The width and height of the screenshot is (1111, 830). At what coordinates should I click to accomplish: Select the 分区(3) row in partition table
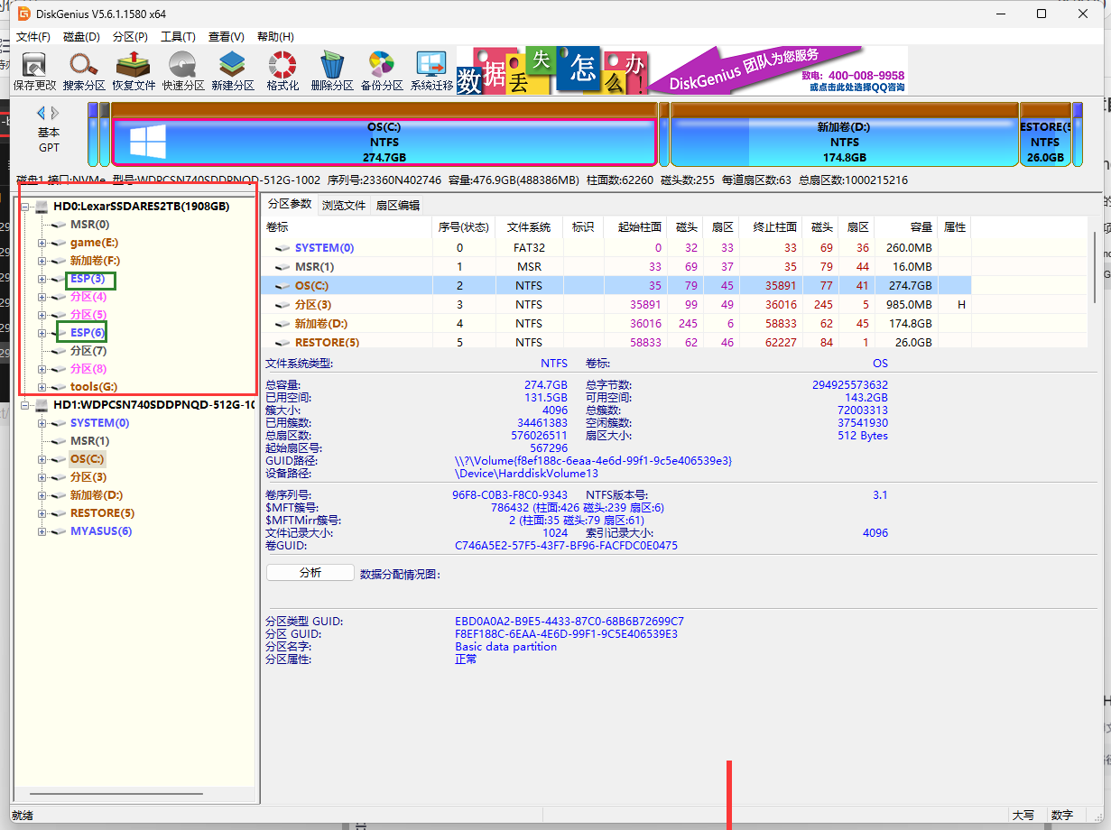pos(616,305)
